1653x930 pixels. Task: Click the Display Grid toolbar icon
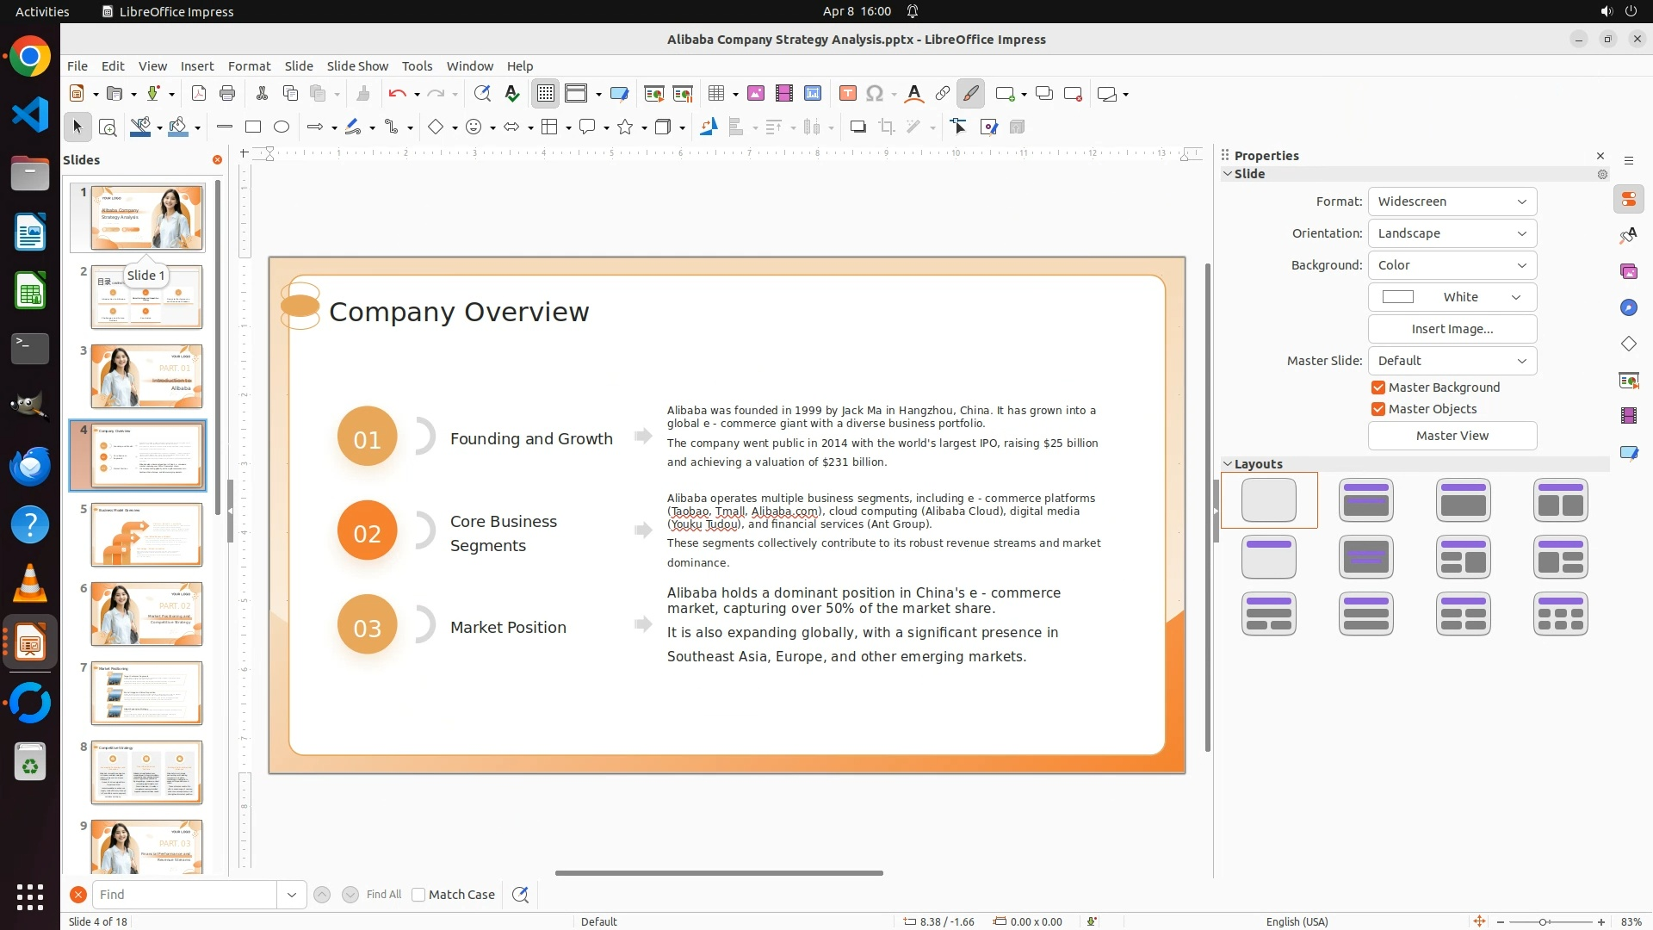pyautogui.click(x=546, y=94)
